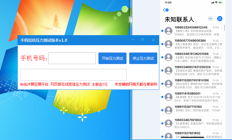The width and height of the screenshot is (232, 140).
Task: Open message from 1069115287713163
Action: 193,110
